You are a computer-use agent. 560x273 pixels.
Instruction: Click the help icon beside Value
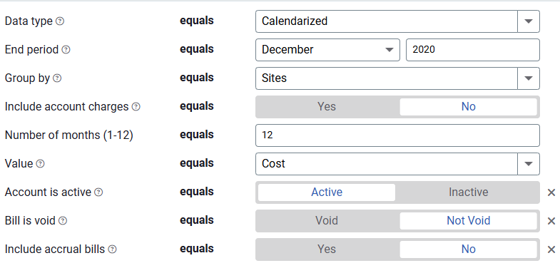pyautogui.click(x=41, y=164)
